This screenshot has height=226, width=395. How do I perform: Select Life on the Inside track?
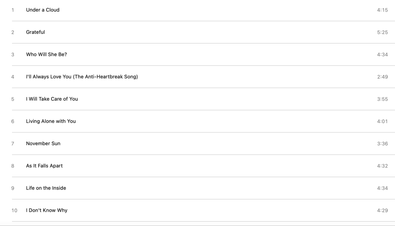[x=46, y=189]
